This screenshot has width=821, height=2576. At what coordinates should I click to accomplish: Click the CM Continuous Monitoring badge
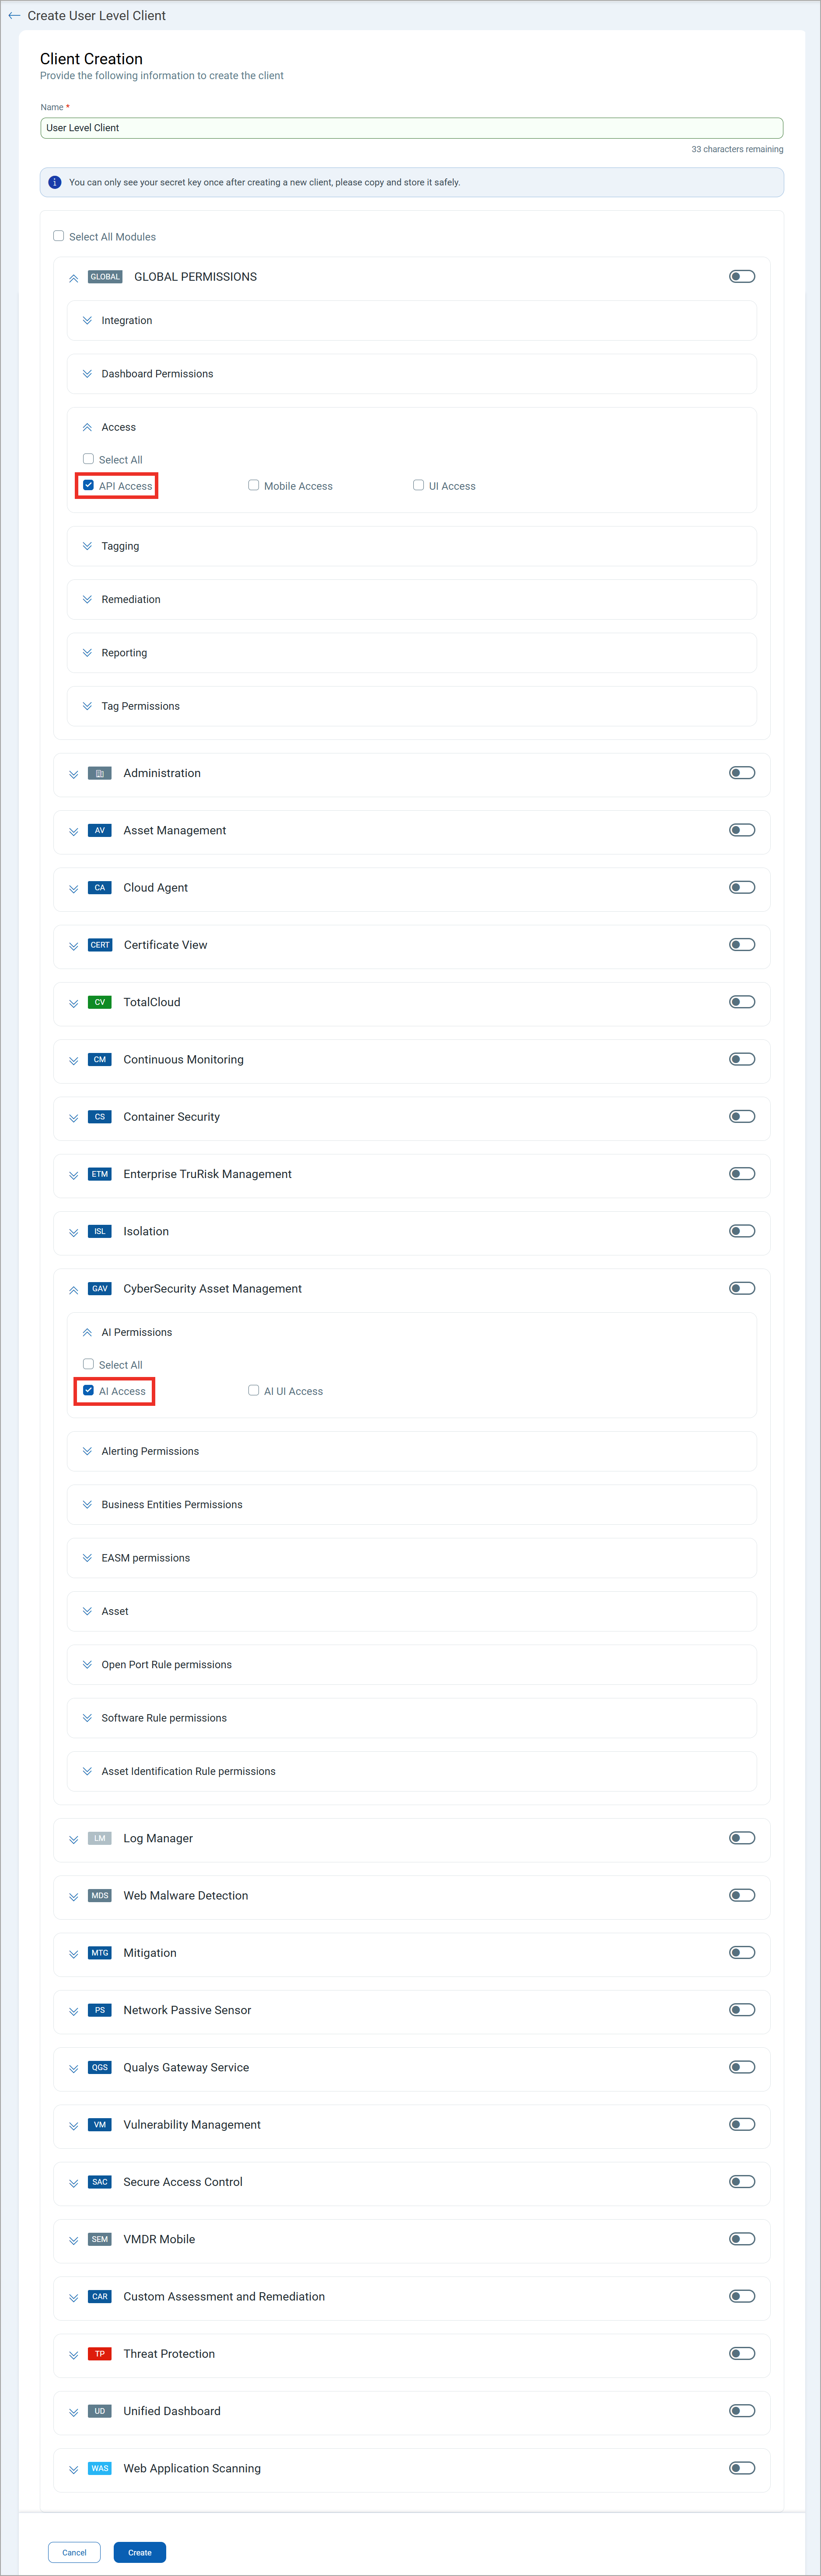(x=100, y=1059)
